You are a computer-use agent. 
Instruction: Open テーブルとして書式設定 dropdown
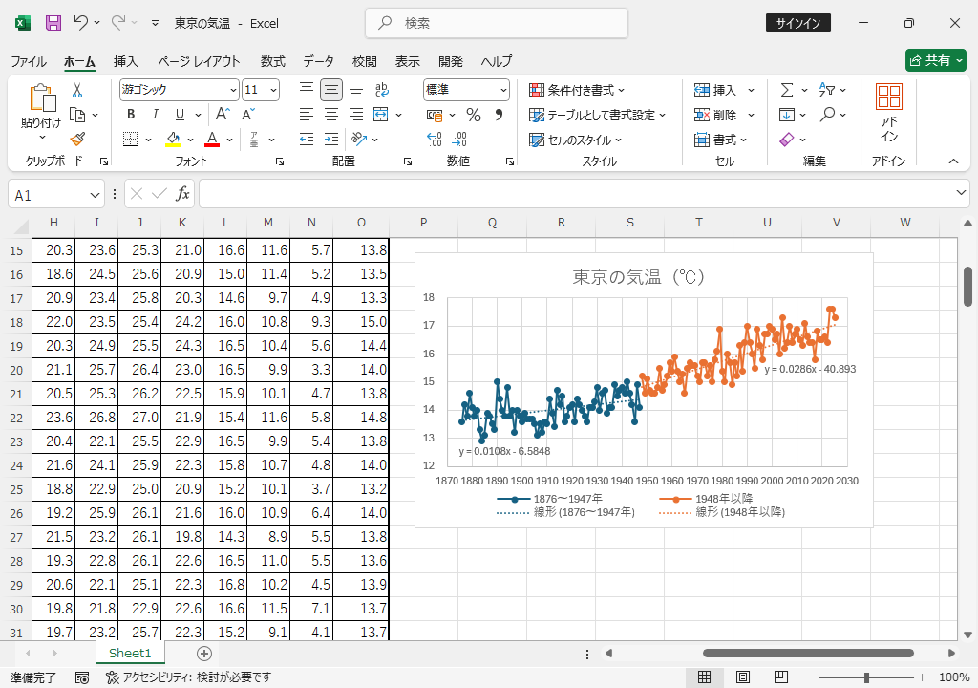coord(597,115)
